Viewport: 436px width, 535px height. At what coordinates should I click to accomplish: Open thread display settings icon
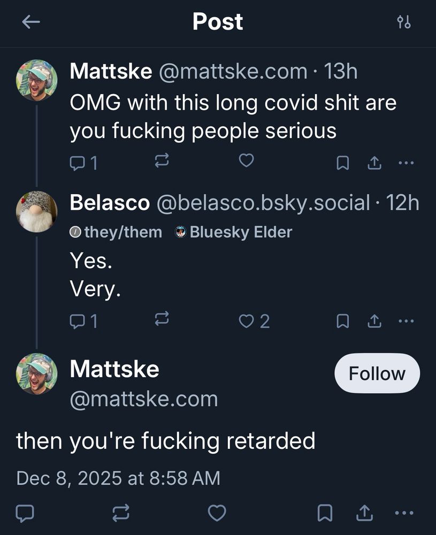coord(404,22)
